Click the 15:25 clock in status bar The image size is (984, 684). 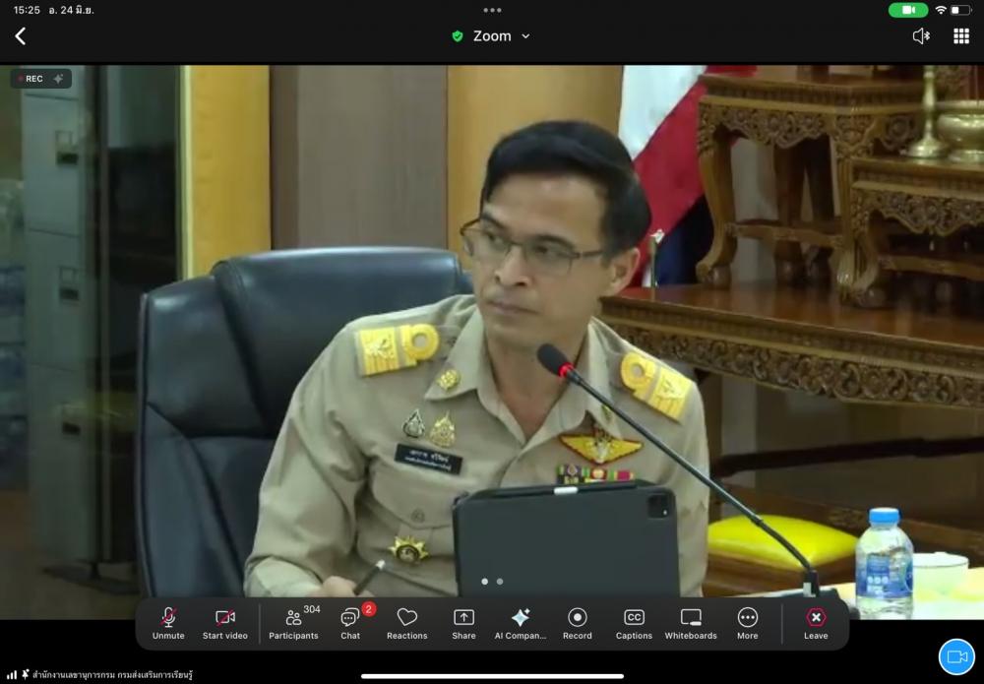[27, 10]
